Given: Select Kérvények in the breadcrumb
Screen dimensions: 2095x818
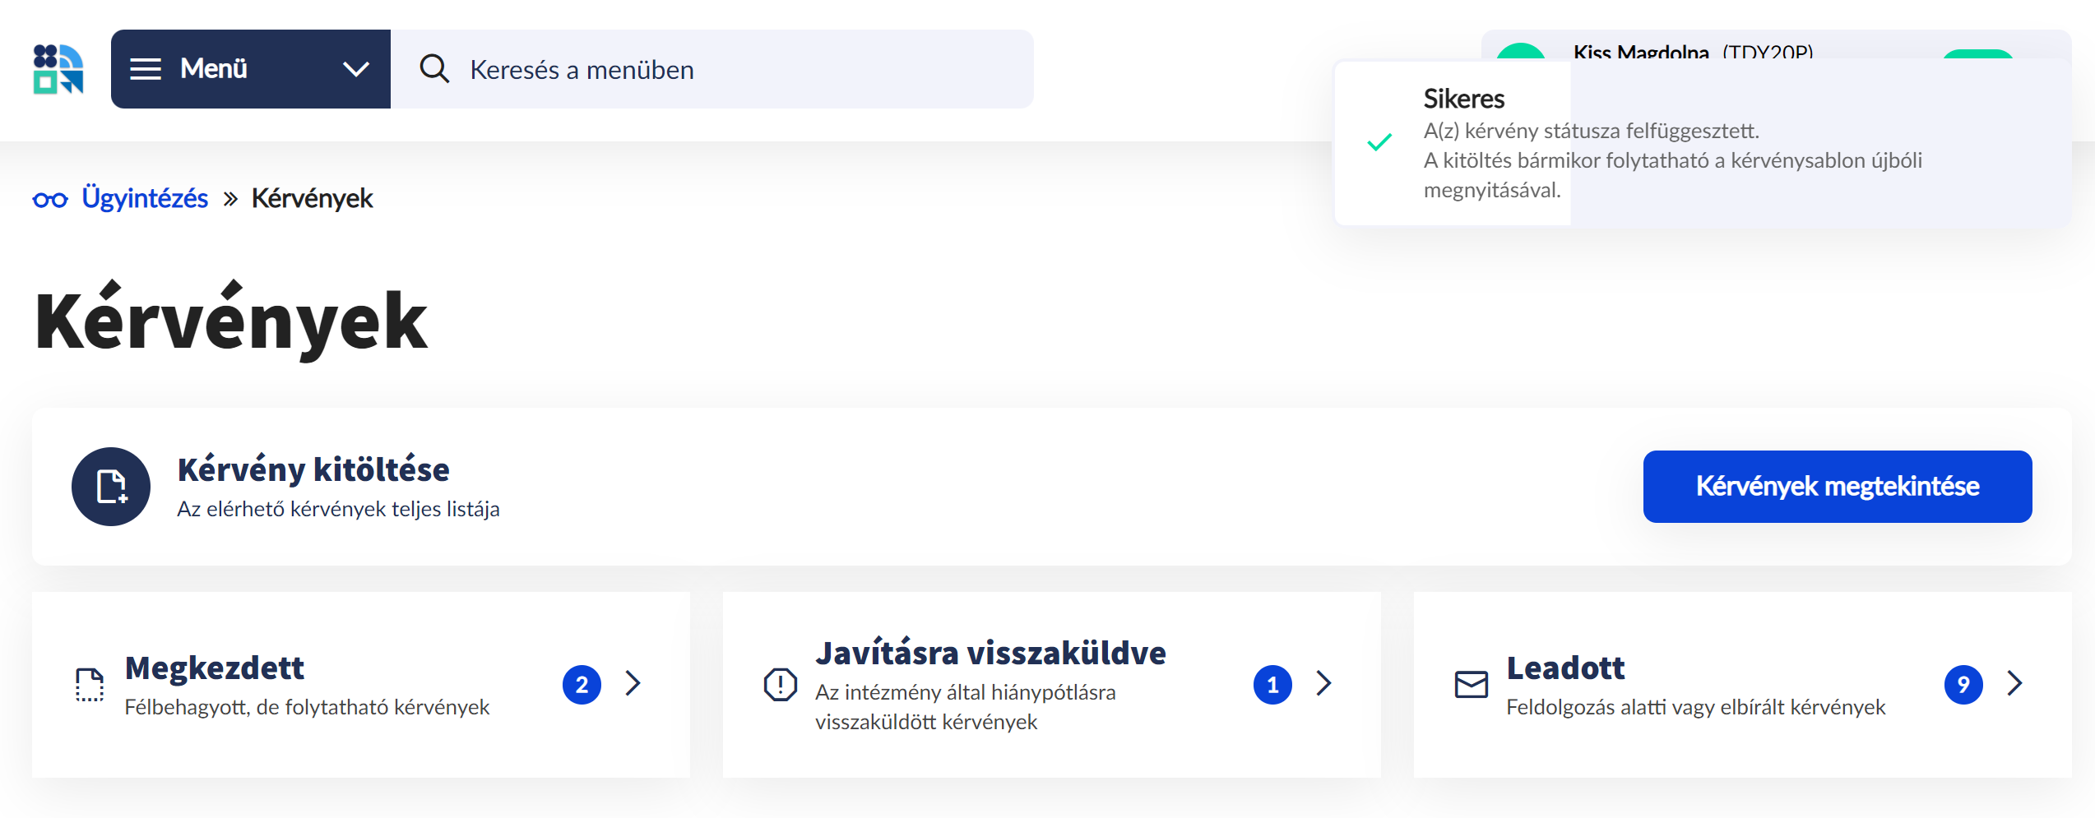Looking at the screenshot, I should [311, 198].
